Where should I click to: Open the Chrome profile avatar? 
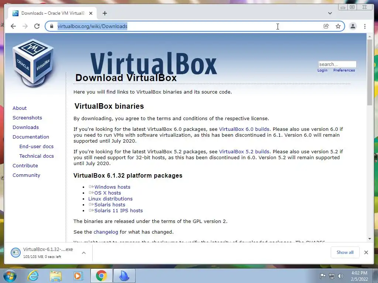point(353,26)
